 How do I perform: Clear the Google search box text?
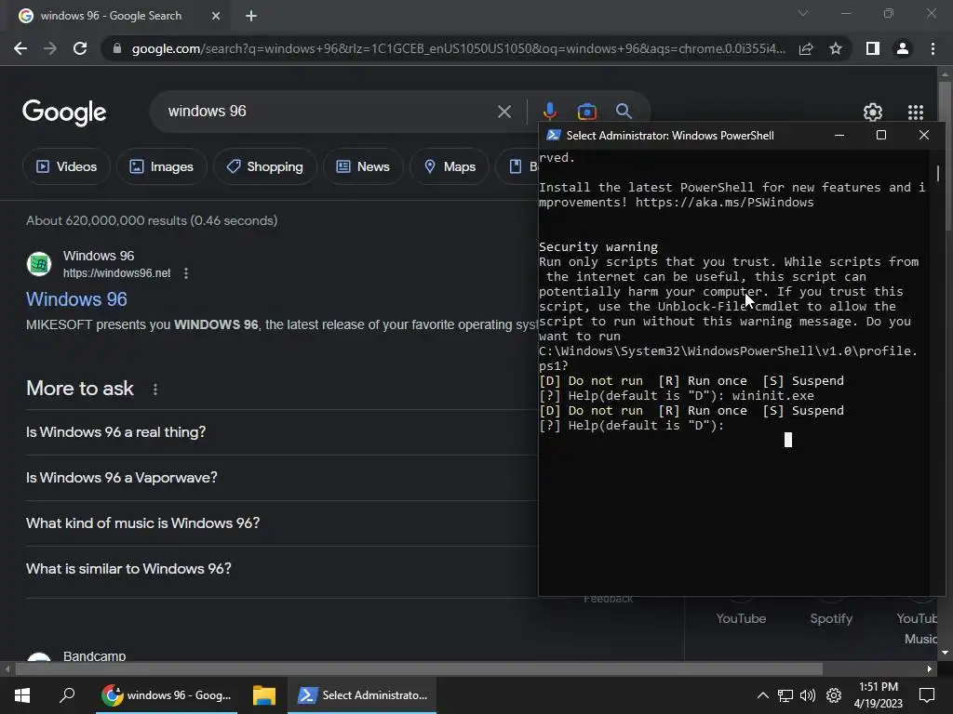pos(503,112)
